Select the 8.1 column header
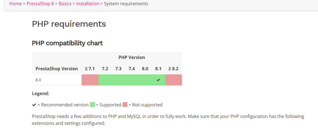Screen dimensions: 318x132 tap(158, 69)
